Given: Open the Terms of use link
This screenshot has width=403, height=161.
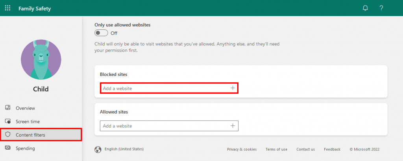Looking at the screenshot, I should [276, 149].
